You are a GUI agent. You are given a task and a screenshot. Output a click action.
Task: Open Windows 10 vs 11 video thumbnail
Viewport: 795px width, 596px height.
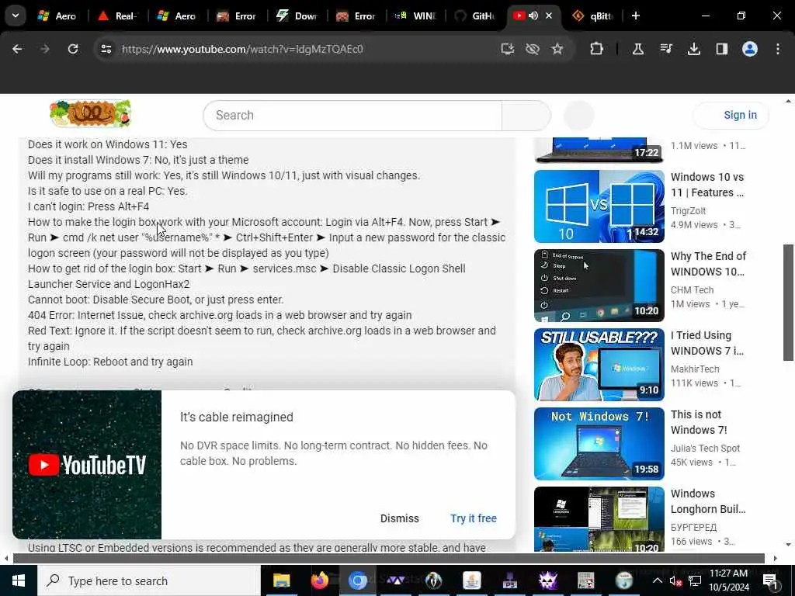tap(599, 206)
